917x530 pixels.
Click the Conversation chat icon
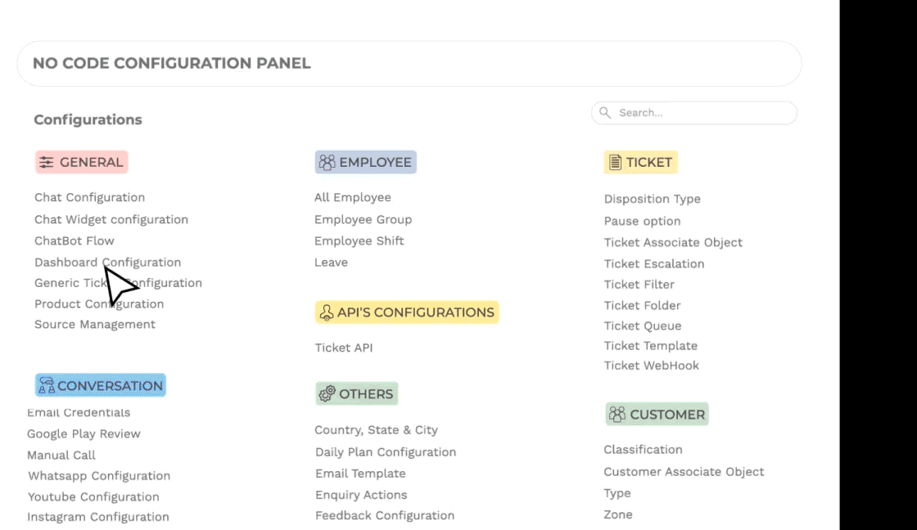(46, 386)
